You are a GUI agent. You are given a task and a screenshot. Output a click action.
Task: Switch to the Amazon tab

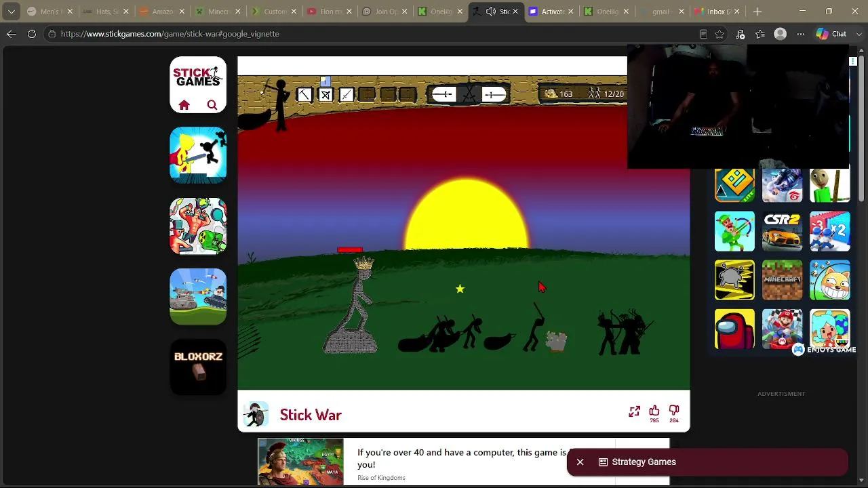tap(162, 12)
